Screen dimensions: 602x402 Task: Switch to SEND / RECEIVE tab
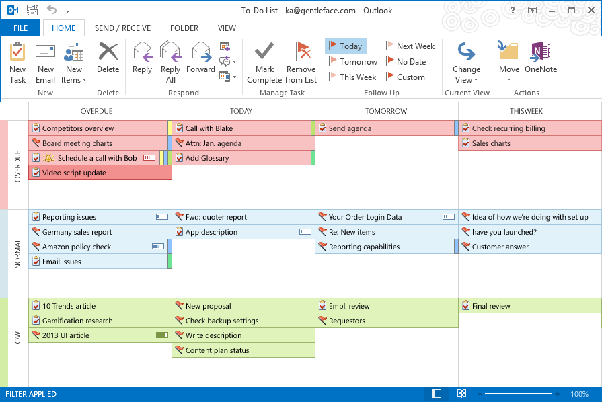(x=122, y=28)
